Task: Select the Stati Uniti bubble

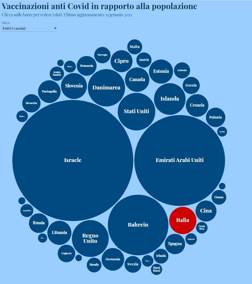Action: tap(137, 111)
